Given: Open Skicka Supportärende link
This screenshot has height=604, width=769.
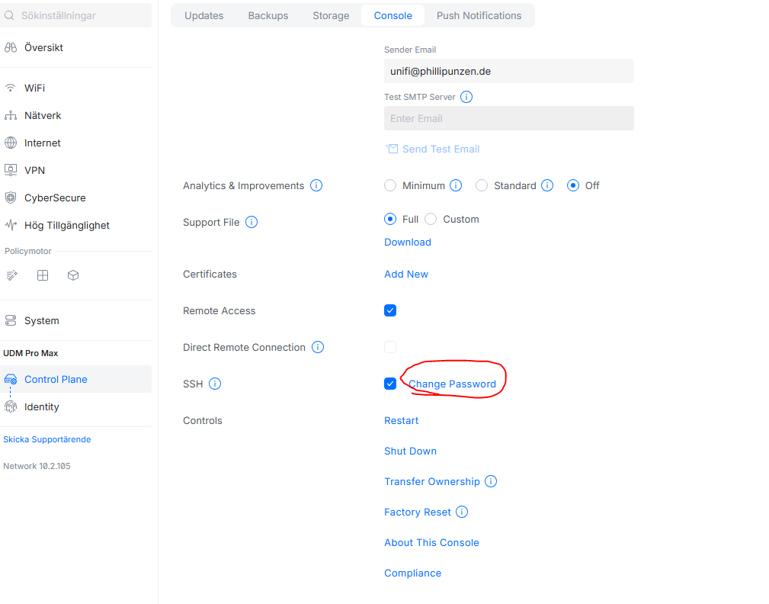Looking at the screenshot, I should [47, 439].
